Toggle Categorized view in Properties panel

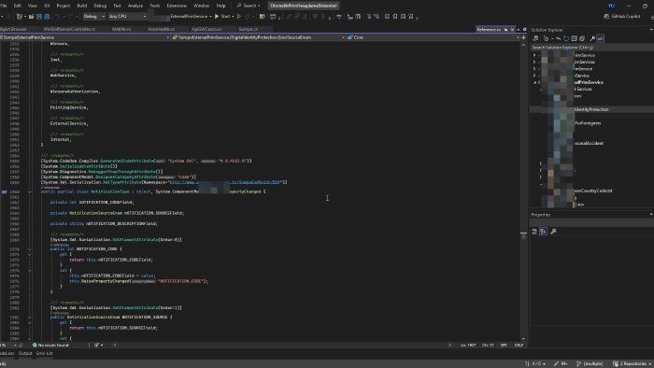pyautogui.click(x=534, y=232)
